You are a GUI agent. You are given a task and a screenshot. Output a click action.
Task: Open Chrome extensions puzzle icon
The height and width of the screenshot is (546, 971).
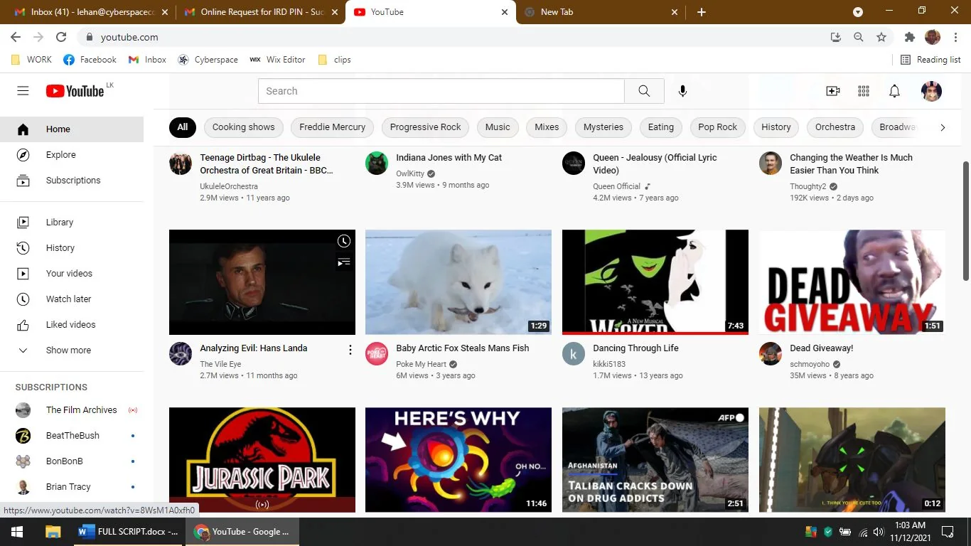909,37
